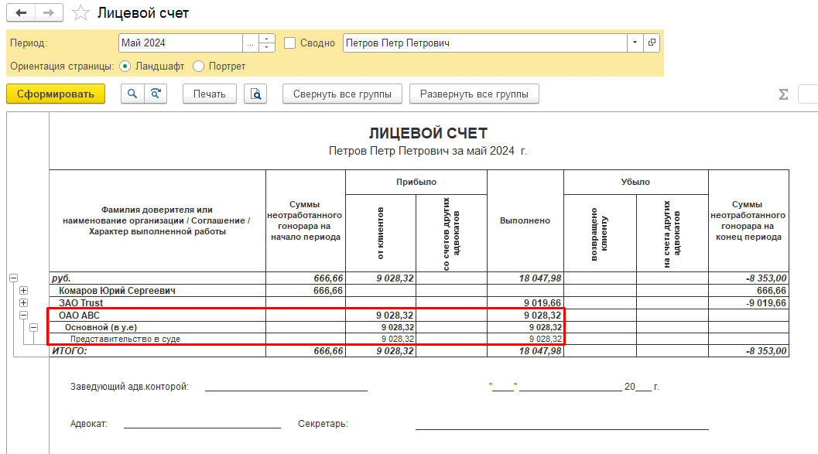Select Портрет page orientation
Screen dimensions: 818x454
pos(198,67)
